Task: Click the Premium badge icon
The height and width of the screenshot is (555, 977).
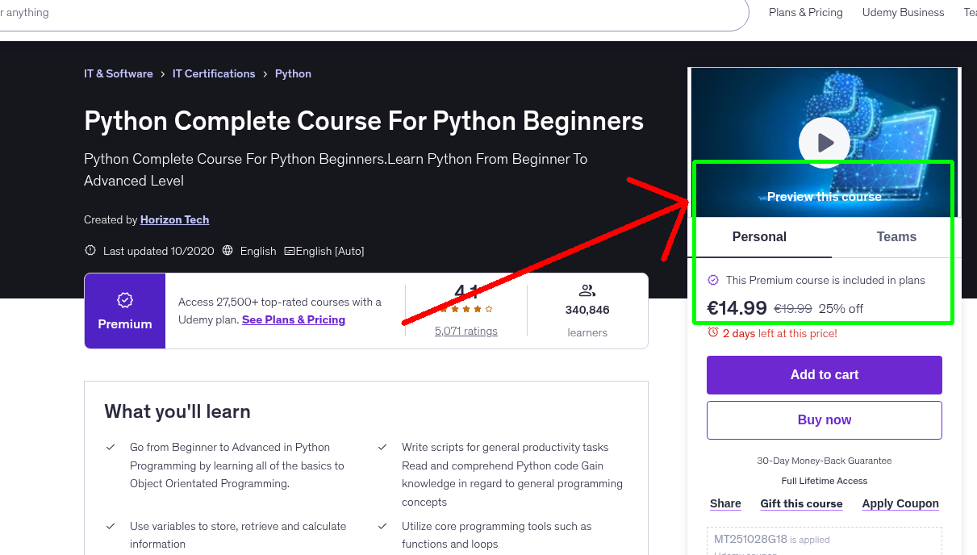Action: pyautogui.click(x=124, y=298)
